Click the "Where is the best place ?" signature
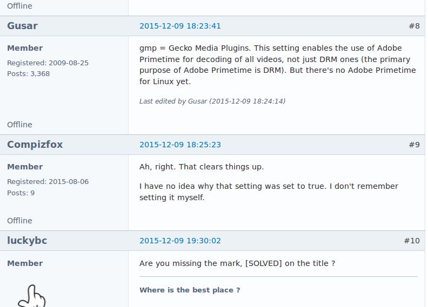This screenshot has height=307, width=428. 190,290
